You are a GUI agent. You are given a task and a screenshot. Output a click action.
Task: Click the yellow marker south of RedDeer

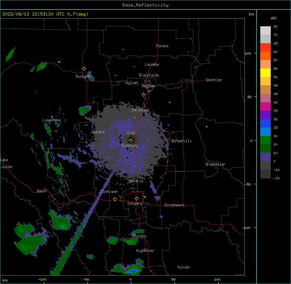(x=144, y=95)
